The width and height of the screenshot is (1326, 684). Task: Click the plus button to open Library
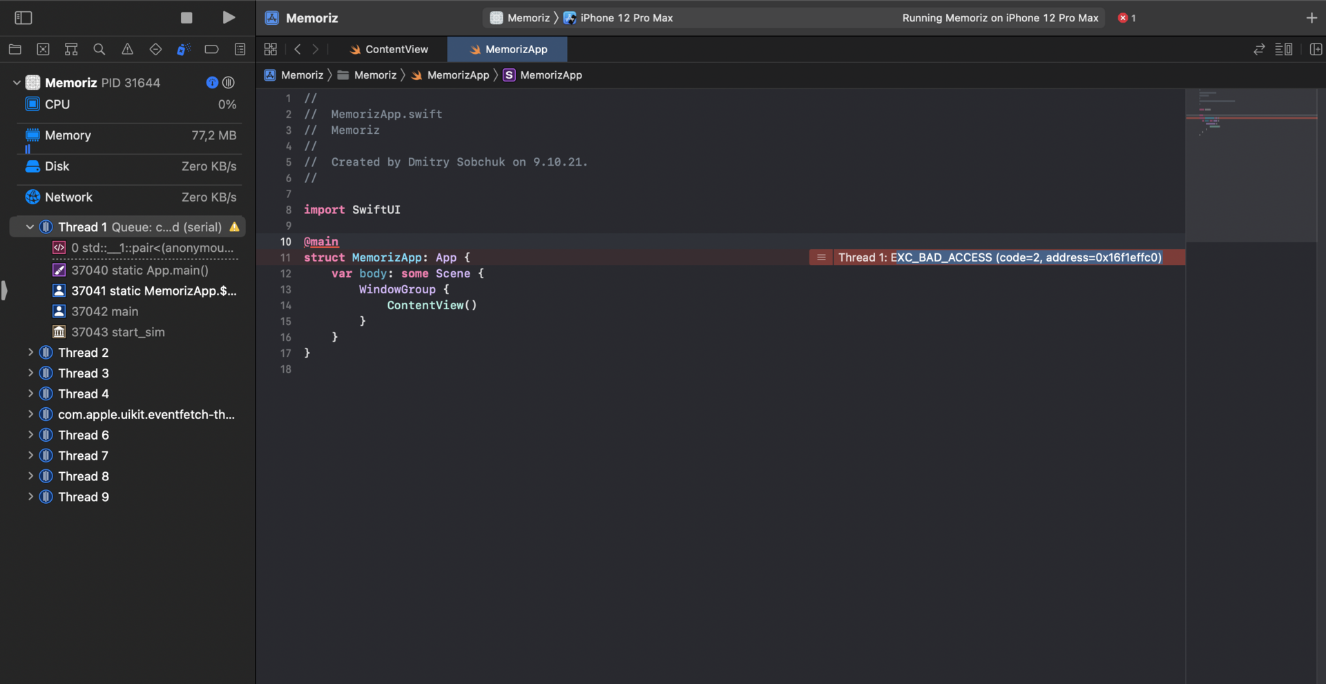[x=1311, y=18]
